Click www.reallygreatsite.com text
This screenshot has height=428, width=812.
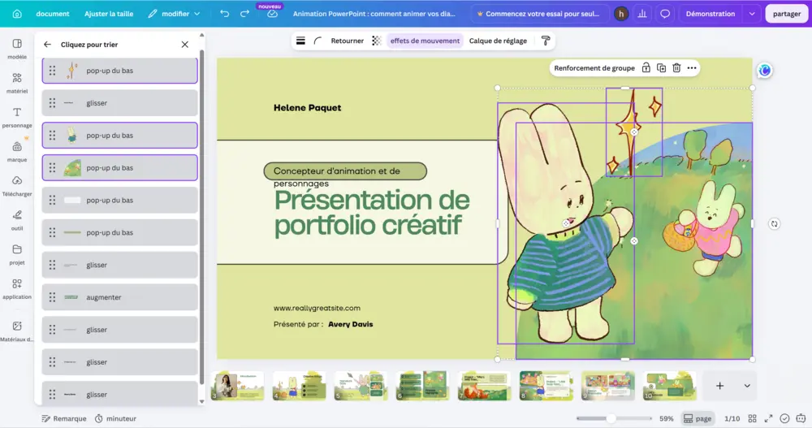pos(317,309)
